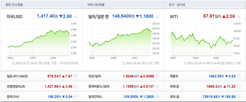This screenshot has height=102, width=246.
Task: Expand the 국제 금 row
Action: click(239, 86)
